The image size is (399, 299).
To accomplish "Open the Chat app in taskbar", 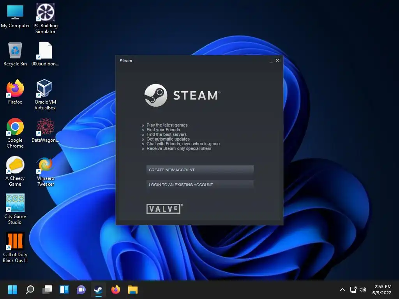I will pyautogui.click(x=81, y=290).
